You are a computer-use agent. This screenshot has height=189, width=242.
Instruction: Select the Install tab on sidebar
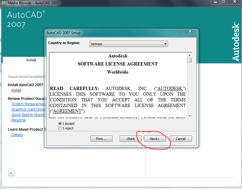tap(31, 60)
